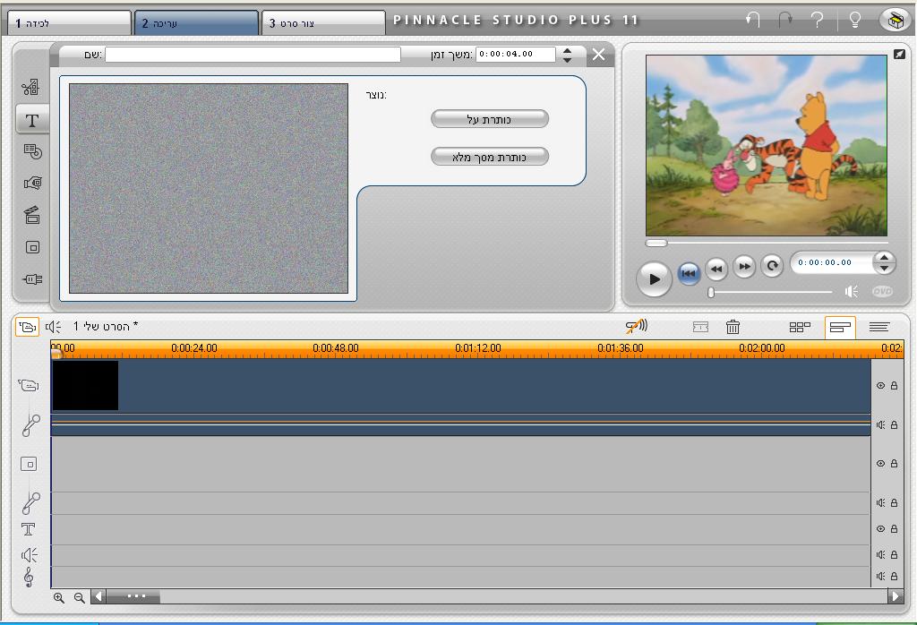Click the player scrubber bar
917x625 pixels.
click(x=767, y=243)
